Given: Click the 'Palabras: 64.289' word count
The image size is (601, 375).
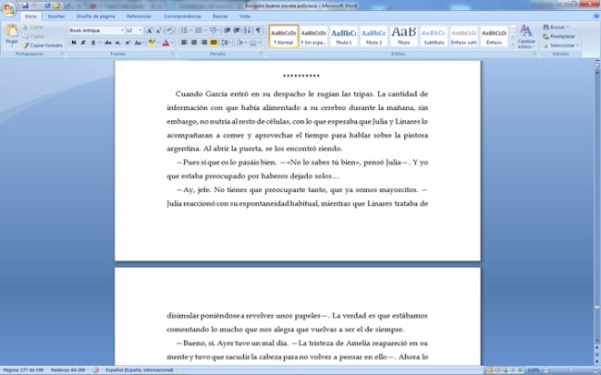Looking at the screenshot, I should [x=67, y=370].
